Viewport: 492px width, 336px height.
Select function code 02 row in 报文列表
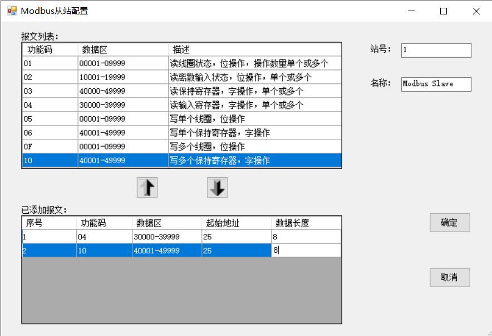click(182, 77)
